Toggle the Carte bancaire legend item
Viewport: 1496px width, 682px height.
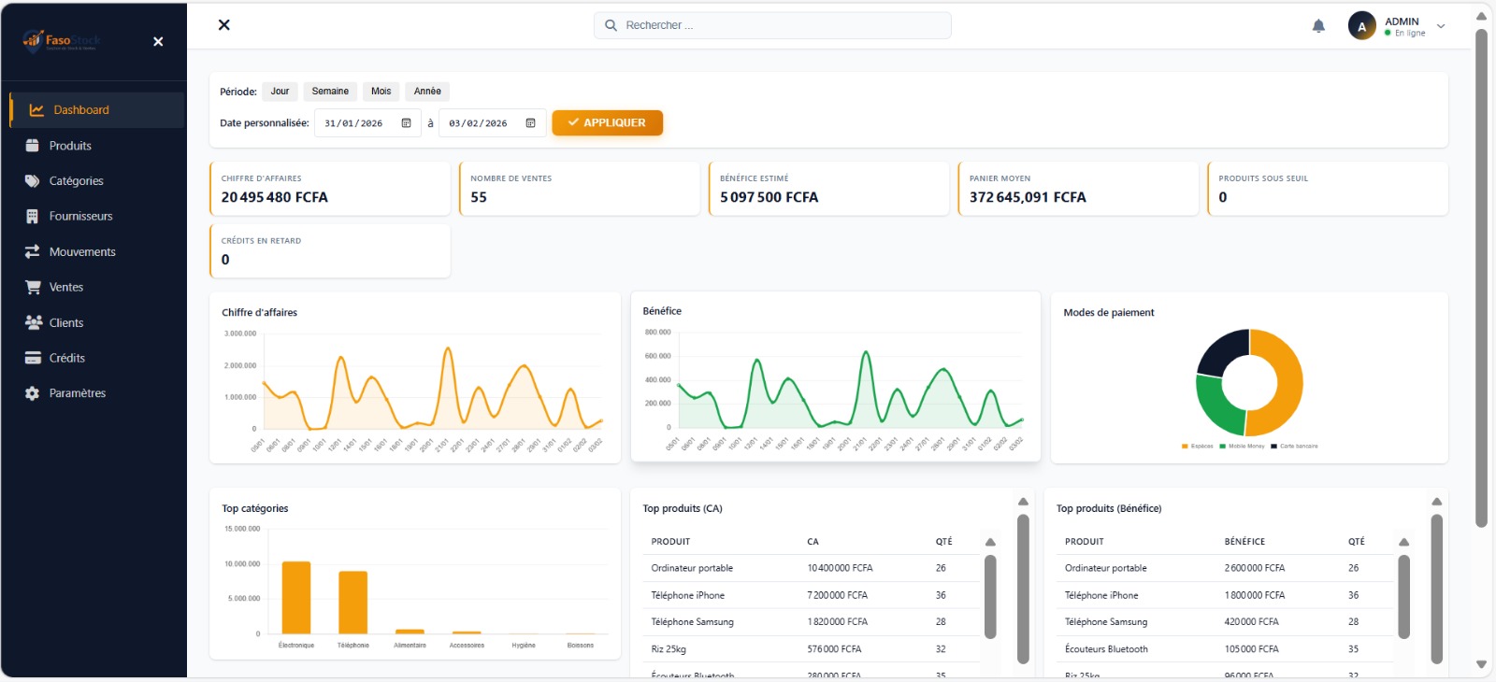(1294, 447)
